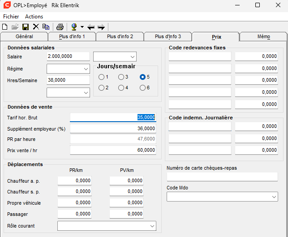Click Chauffeur s. p. PR/km field
Screen dimensions: 288x237
click(74, 192)
